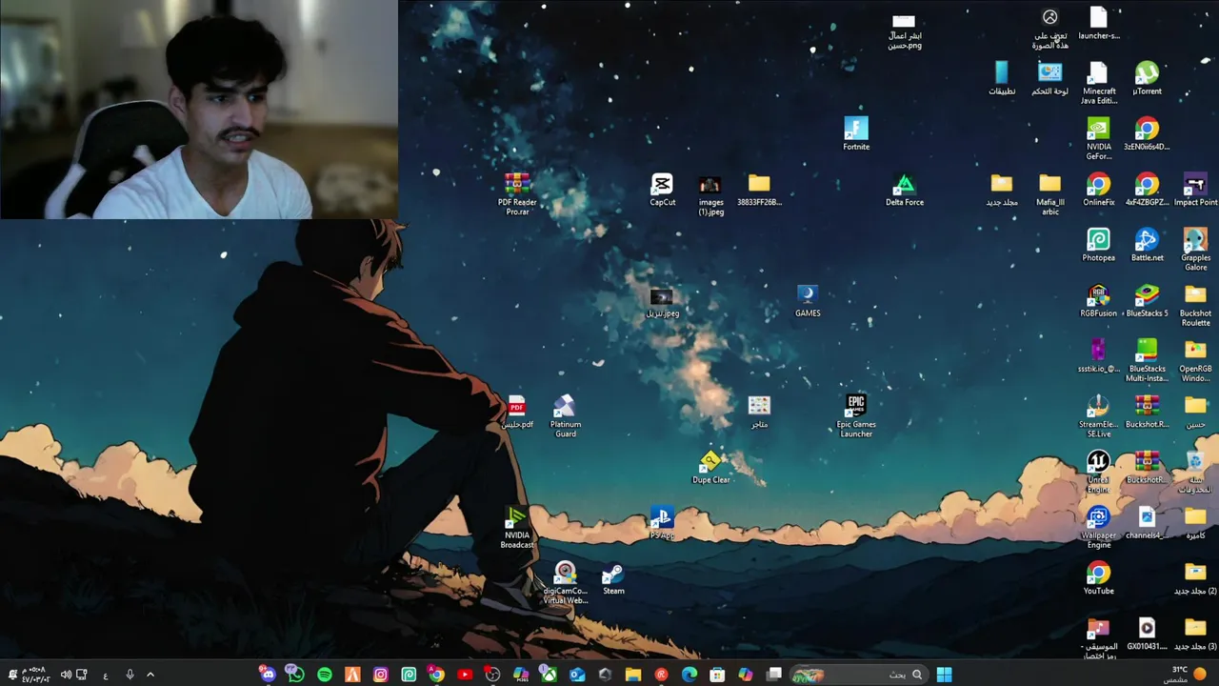Open the PS App desktop icon

662,522
